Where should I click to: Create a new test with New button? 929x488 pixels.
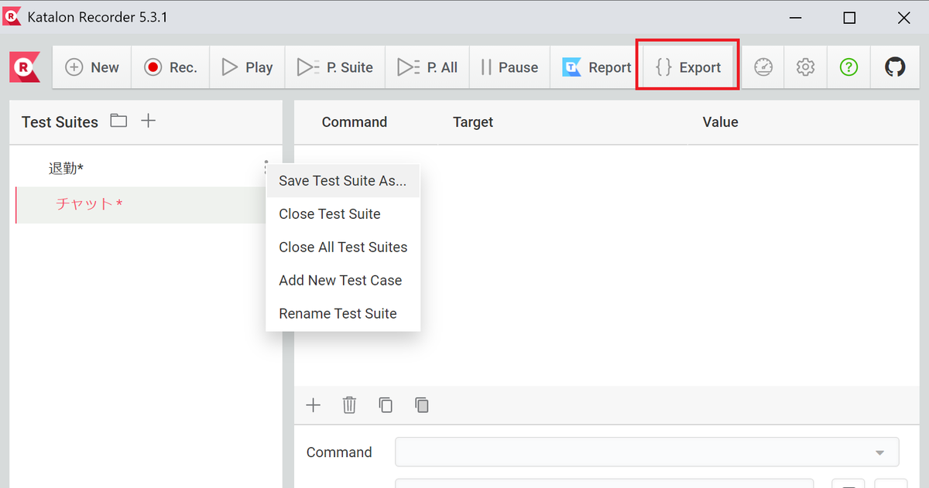(92, 67)
